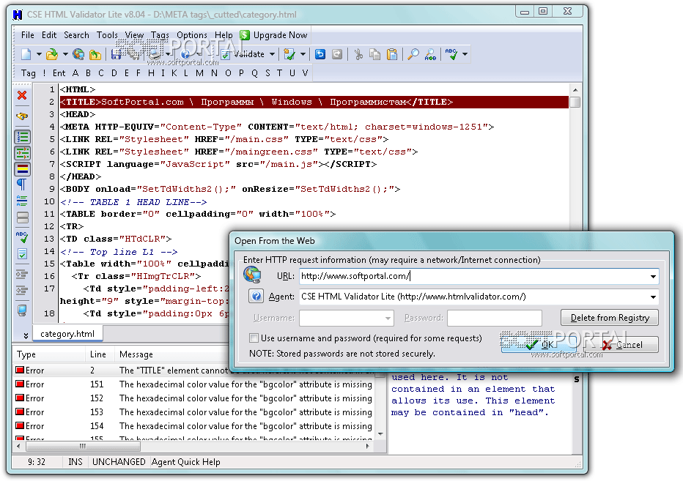Click the Undo toolbar icon
683x484 pixels.
click(x=320, y=54)
